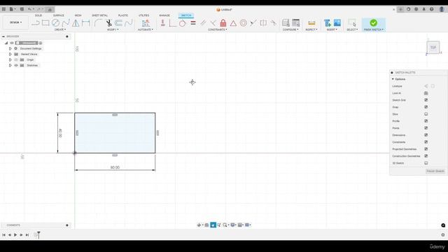Toggle the Snap checkbox
The image size is (448, 252).
426,107
